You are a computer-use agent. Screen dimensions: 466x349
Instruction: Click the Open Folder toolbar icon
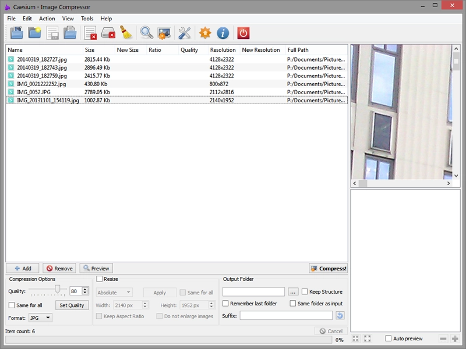click(34, 33)
